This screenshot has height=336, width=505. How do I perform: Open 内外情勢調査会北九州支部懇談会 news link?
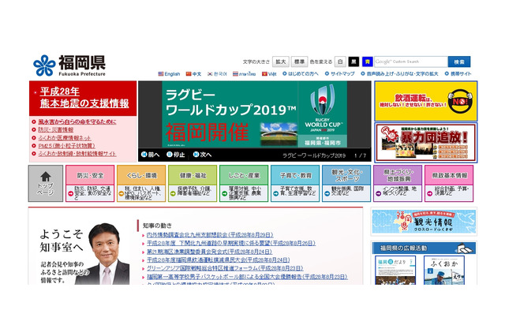pyautogui.click(x=210, y=235)
